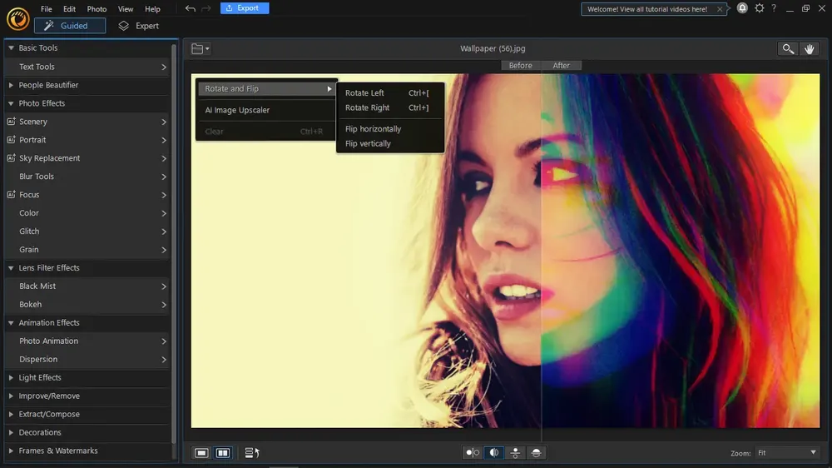
Task: Select the zoom magnifier tool
Action: click(787, 49)
